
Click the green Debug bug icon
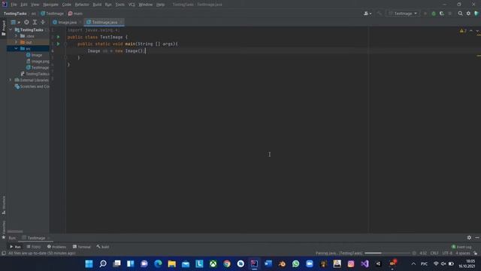(434, 14)
